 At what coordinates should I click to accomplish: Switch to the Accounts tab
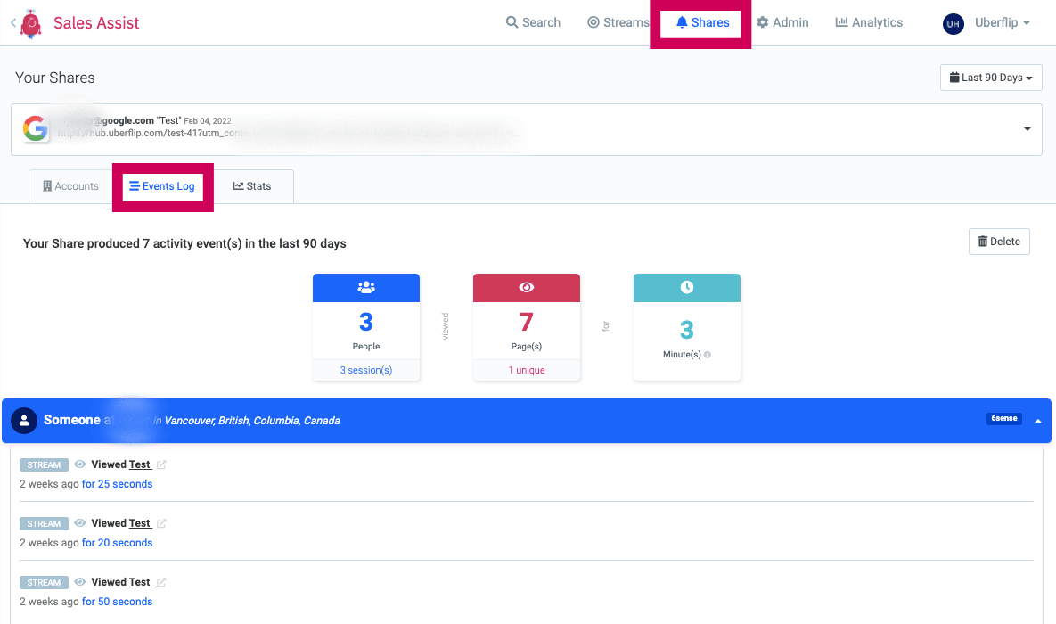point(70,186)
